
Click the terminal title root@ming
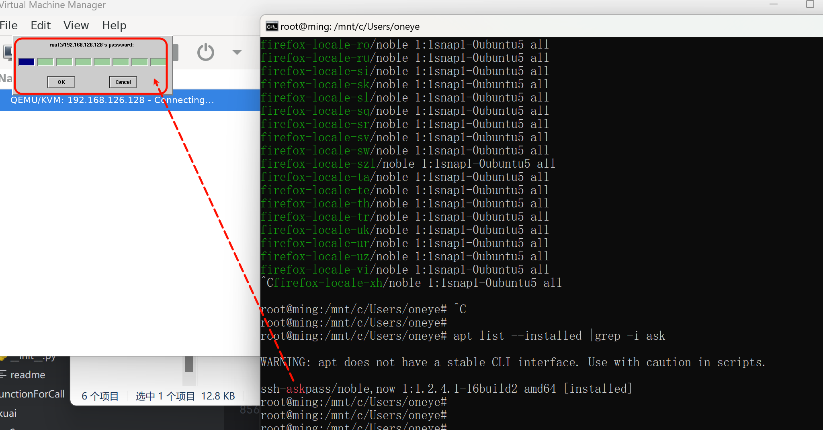pos(350,26)
